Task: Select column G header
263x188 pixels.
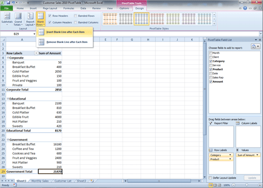Action: (132, 40)
